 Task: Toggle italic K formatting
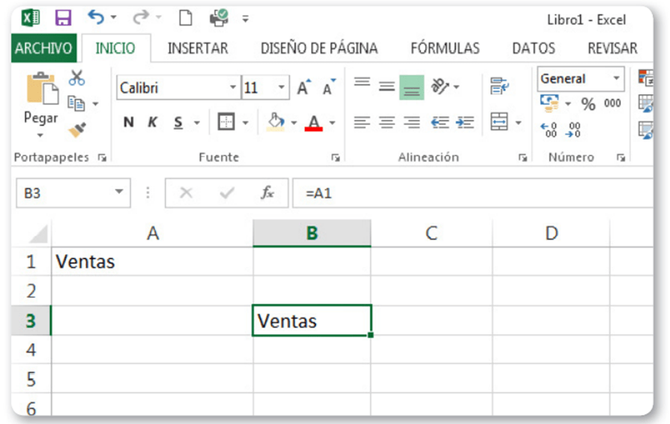coord(152,123)
